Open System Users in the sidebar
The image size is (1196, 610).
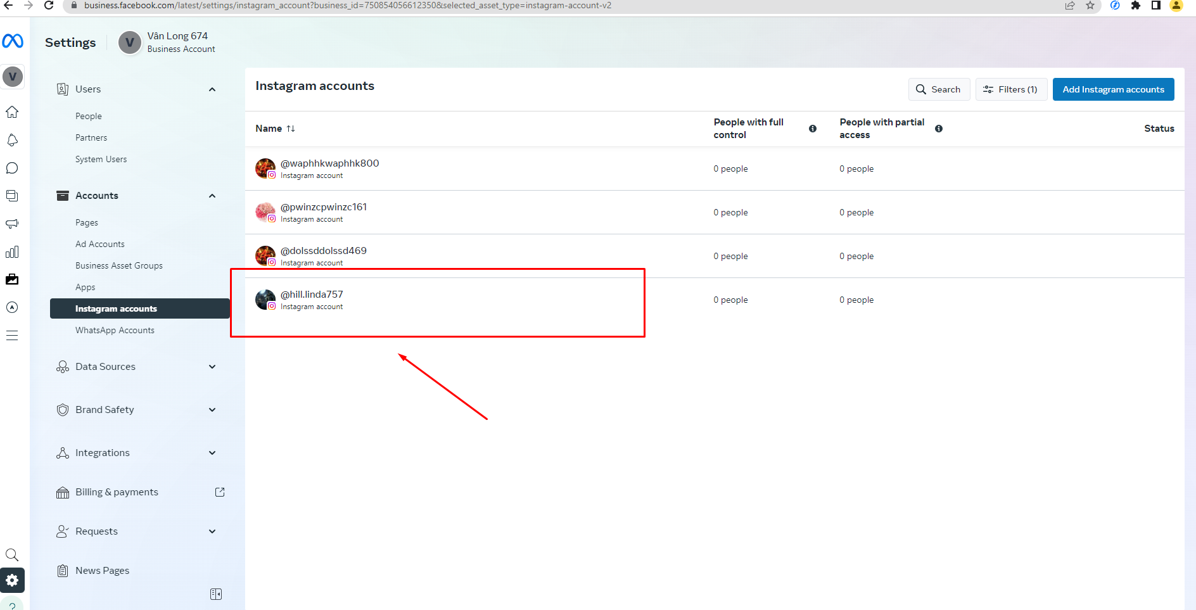click(x=101, y=159)
